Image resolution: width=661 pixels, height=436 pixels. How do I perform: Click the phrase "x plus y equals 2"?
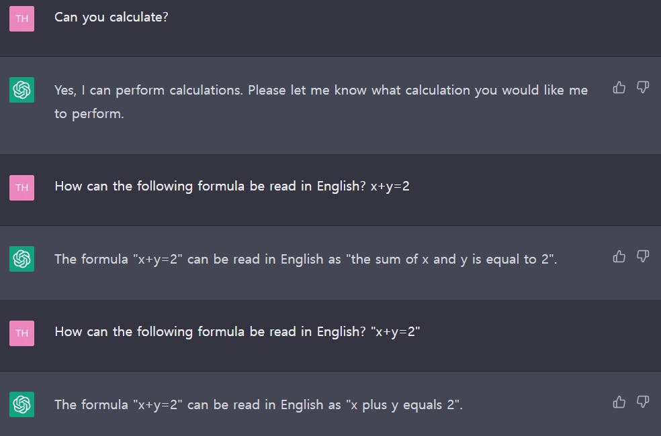click(x=403, y=404)
